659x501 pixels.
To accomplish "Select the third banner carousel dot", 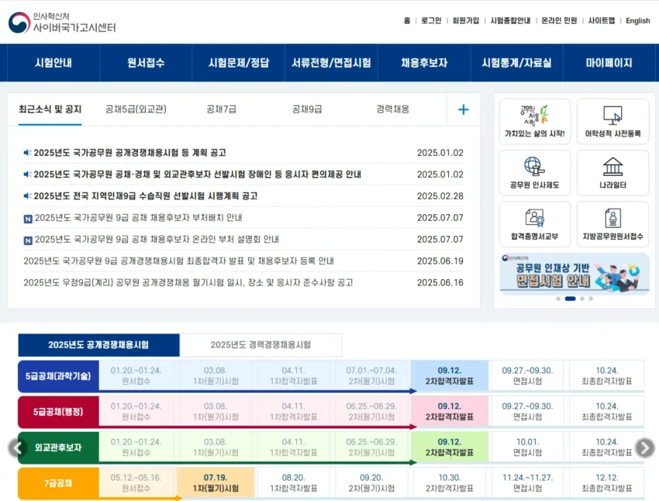I will (582, 299).
